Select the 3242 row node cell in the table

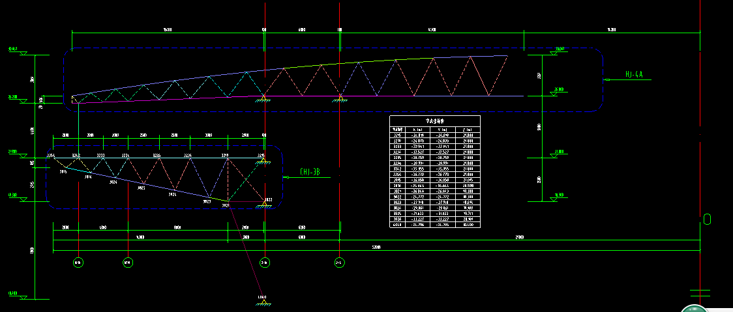click(x=398, y=169)
